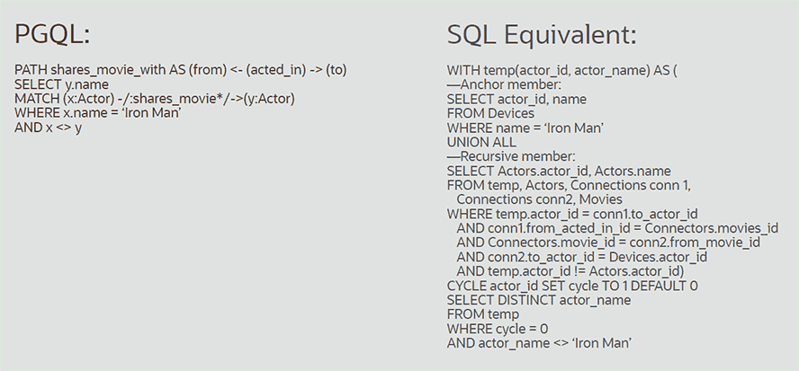The image size is (799, 371).
Task: Select the "SELECT DISTINCT actor_name" line
Action: (x=539, y=300)
